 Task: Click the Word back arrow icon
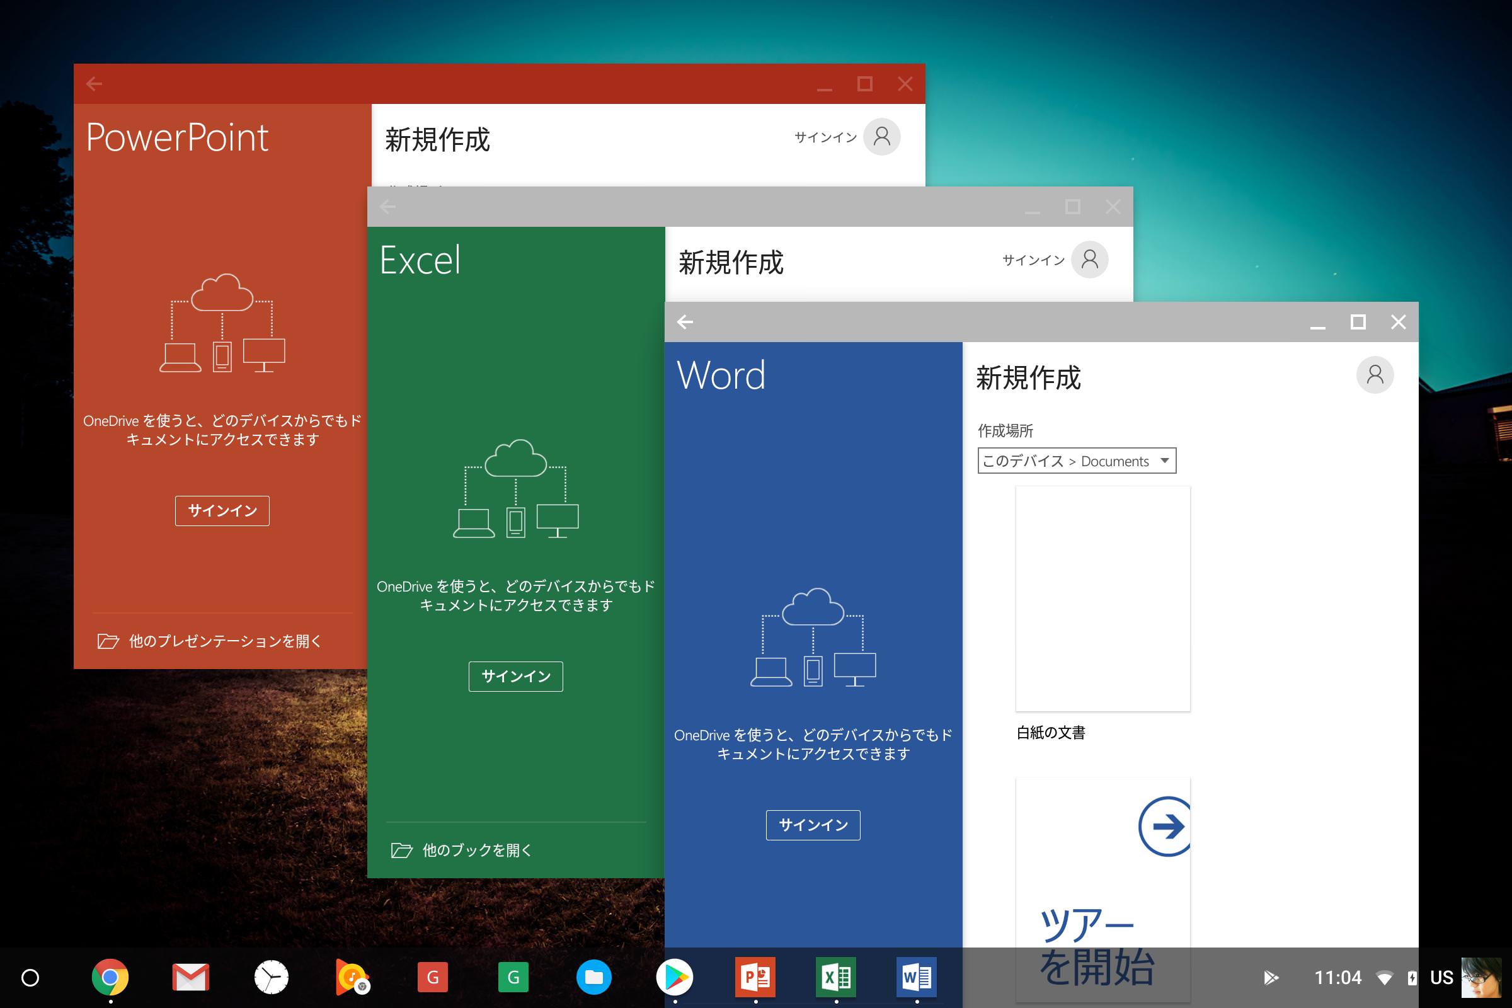[685, 322]
